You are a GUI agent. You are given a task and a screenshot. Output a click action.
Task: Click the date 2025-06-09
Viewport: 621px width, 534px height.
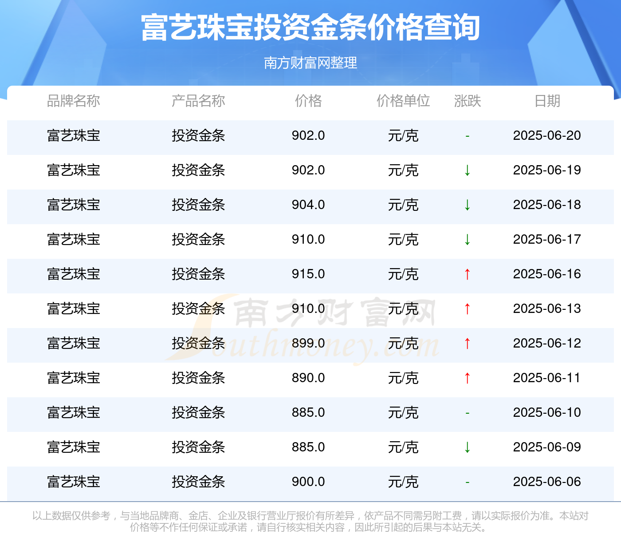click(547, 447)
